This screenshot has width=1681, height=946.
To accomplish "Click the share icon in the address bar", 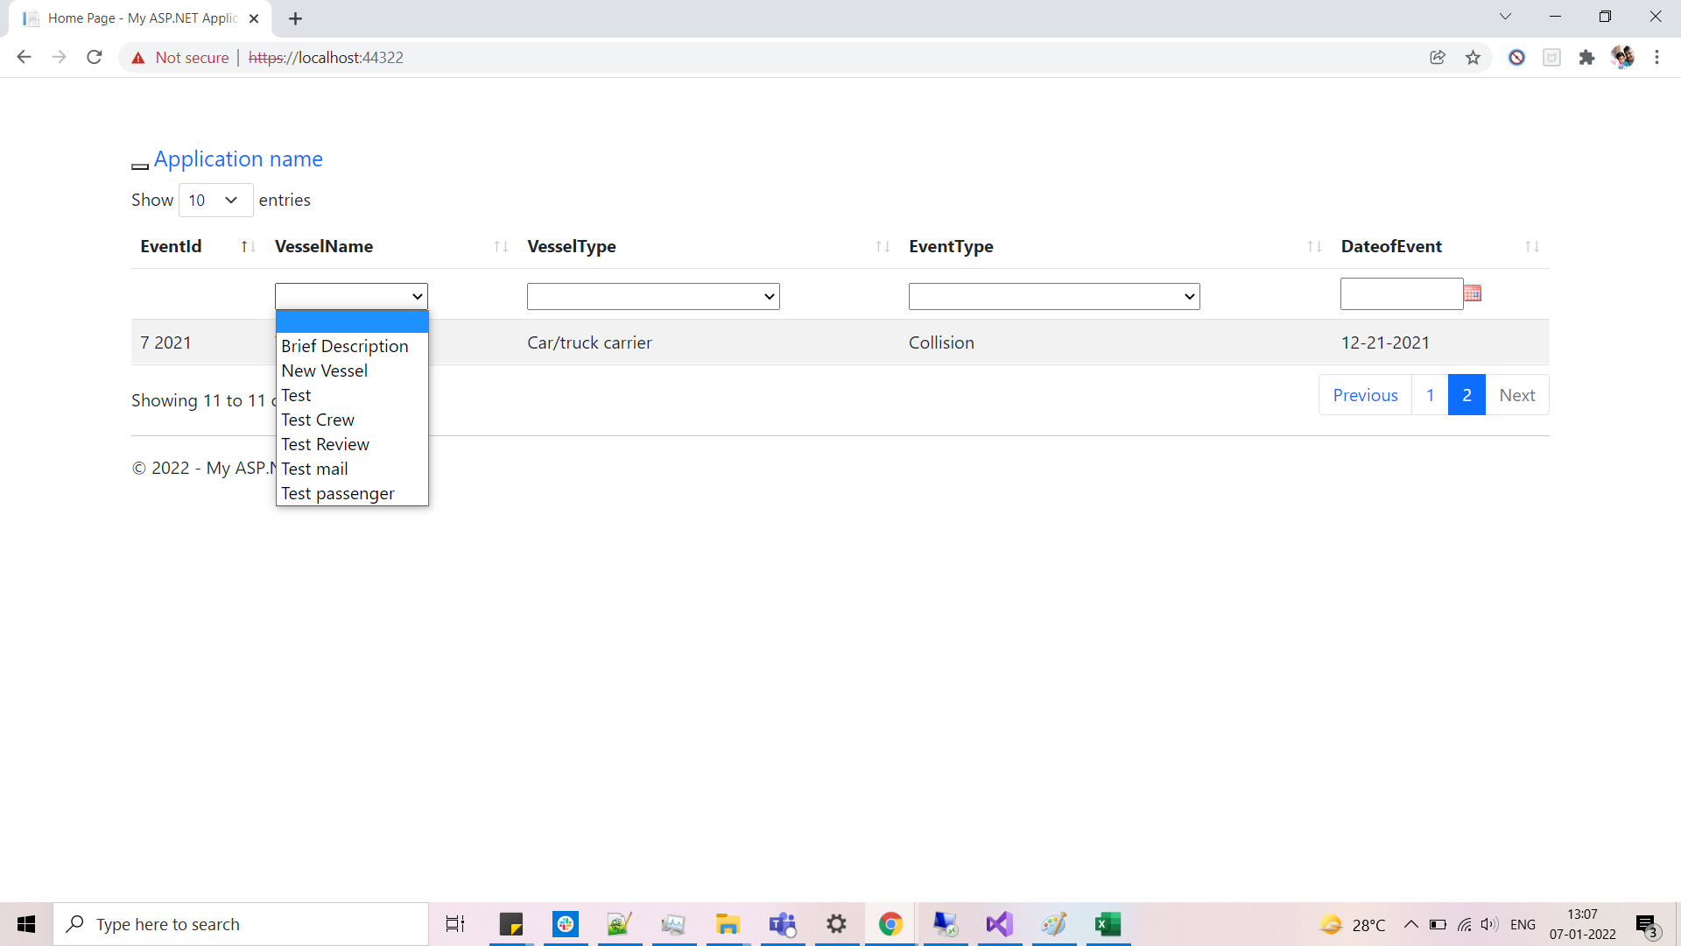I will [x=1438, y=57].
